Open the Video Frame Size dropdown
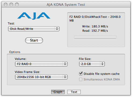Viewport: 133px width, 98px height. point(41,77)
